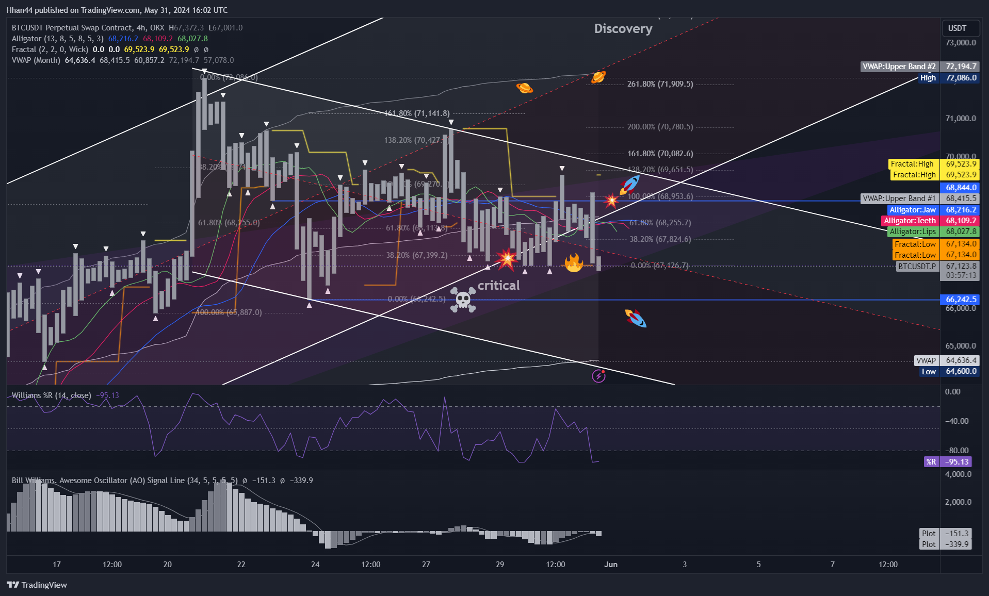Click the H67,372.3 high value in the legend
Viewport: 989px width, 596px height.
pyautogui.click(x=186, y=28)
